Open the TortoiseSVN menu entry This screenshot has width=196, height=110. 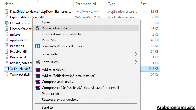(86, 62)
